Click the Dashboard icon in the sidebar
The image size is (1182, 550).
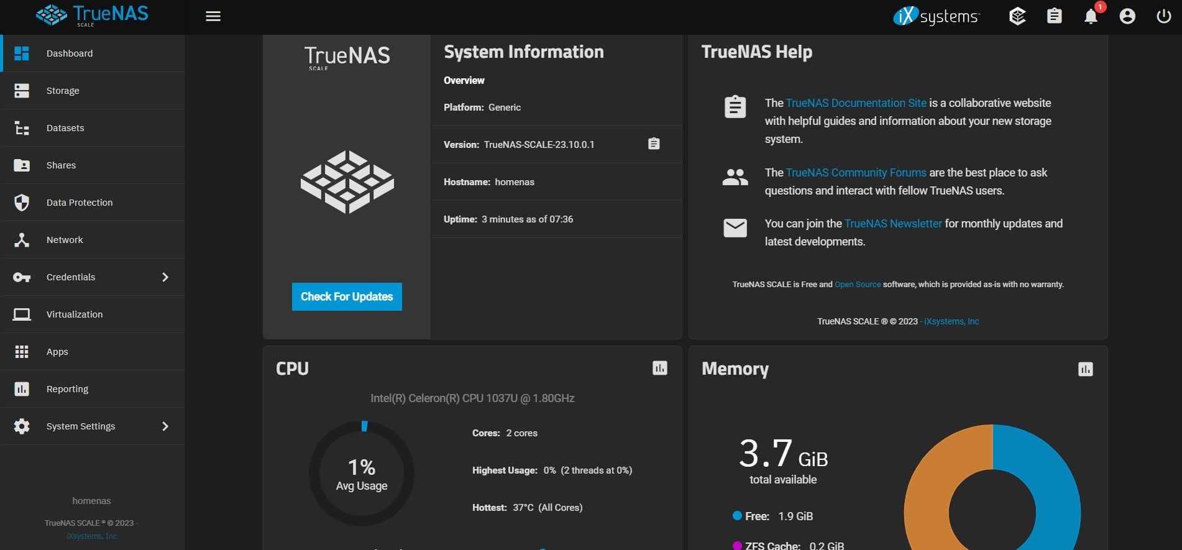point(22,53)
